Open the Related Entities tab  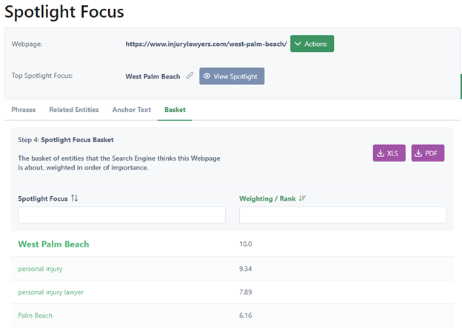point(74,110)
